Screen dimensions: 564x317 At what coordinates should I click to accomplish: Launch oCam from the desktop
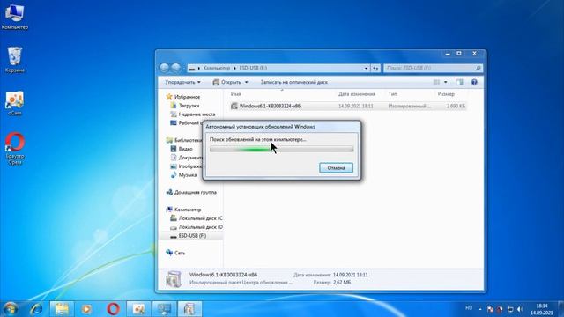pos(15,103)
